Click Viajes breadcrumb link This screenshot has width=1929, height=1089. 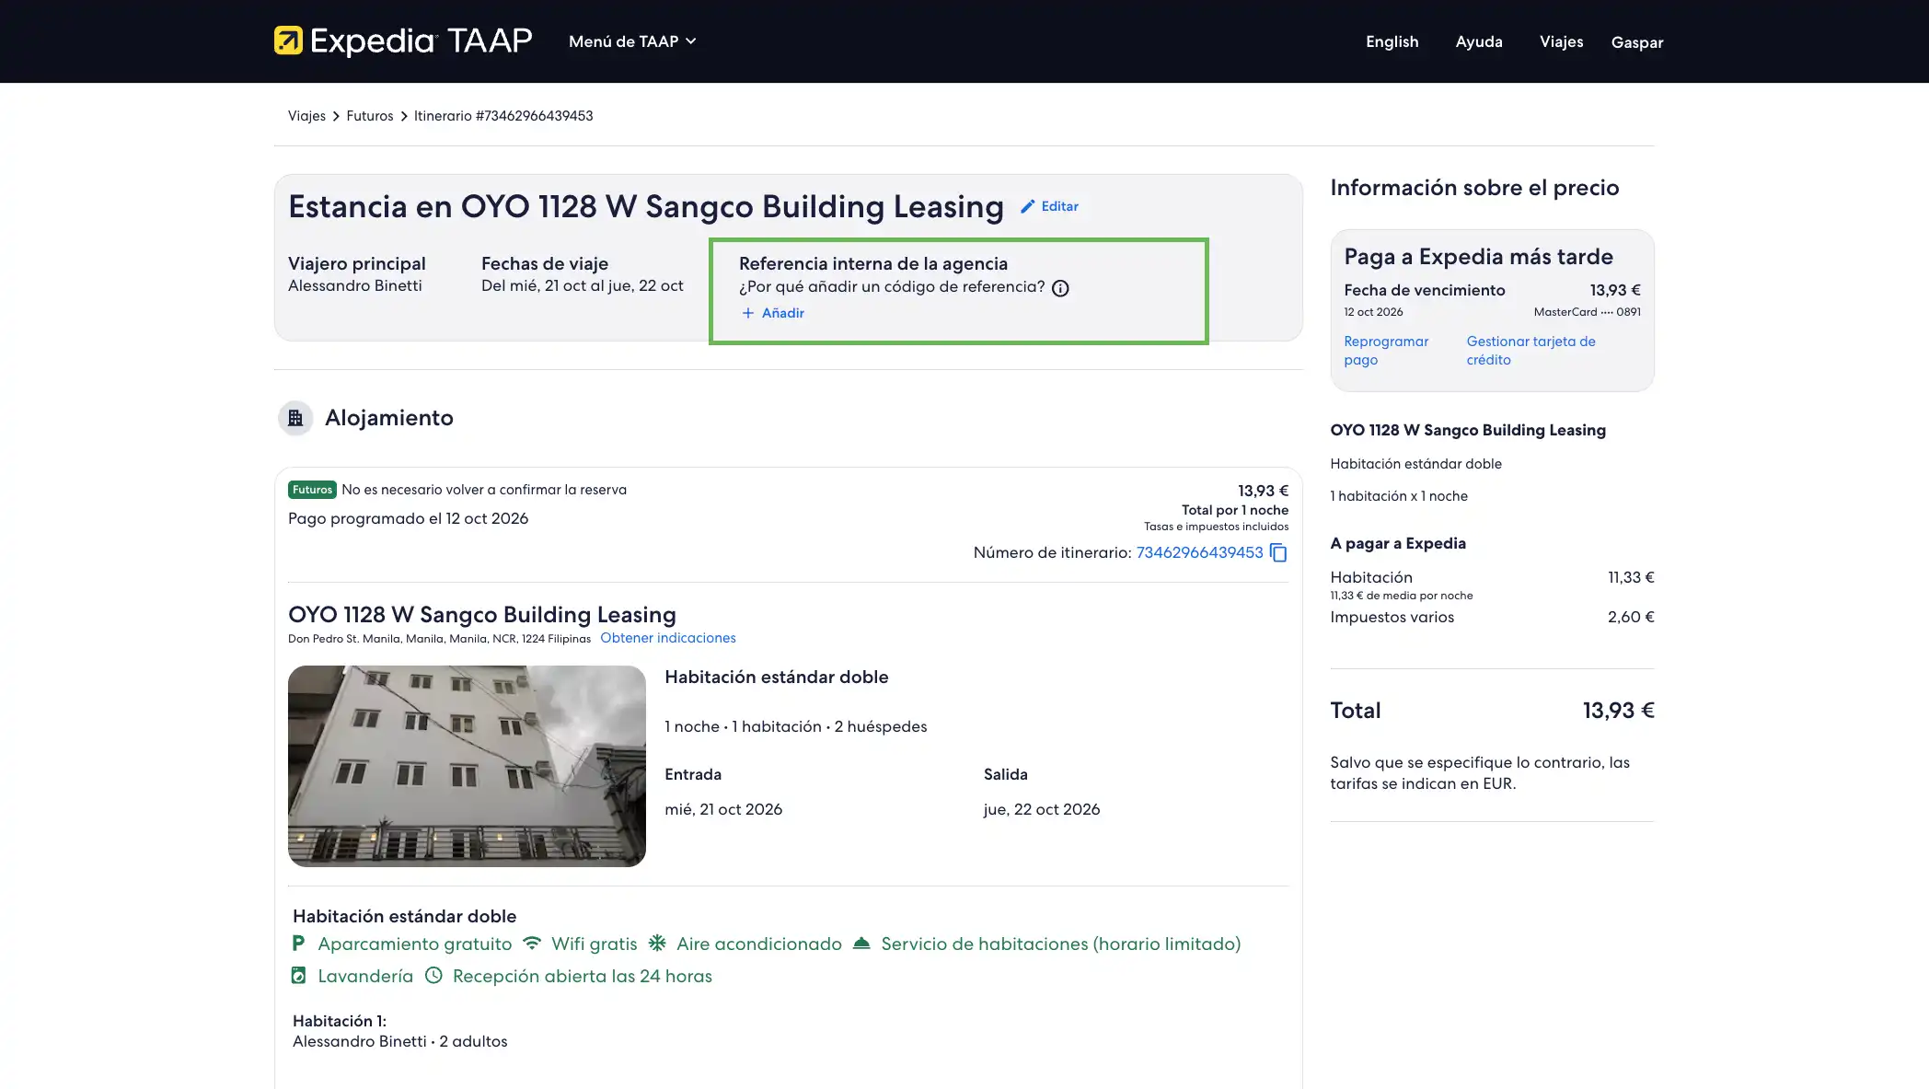[306, 116]
